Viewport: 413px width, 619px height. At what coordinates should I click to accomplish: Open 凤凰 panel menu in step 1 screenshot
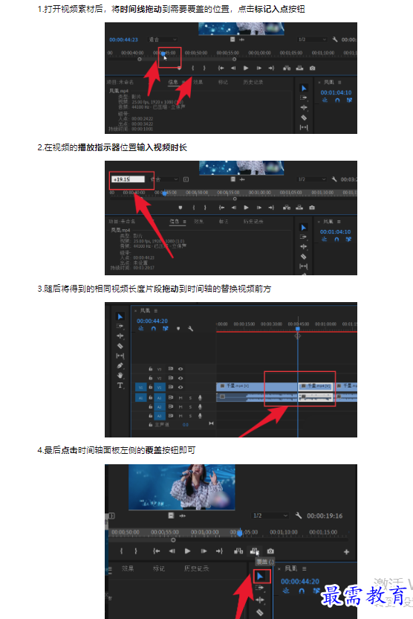pos(339,82)
